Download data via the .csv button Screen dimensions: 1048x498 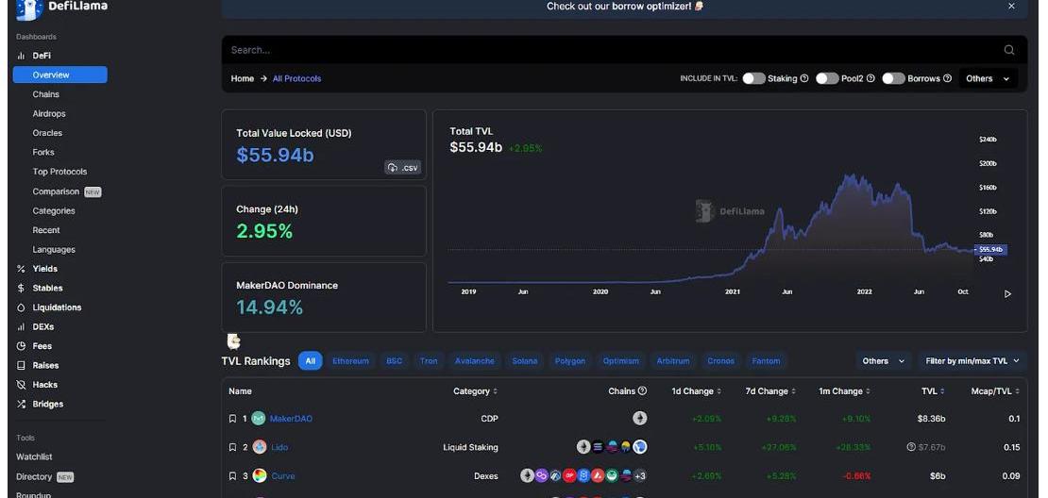(402, 168)
